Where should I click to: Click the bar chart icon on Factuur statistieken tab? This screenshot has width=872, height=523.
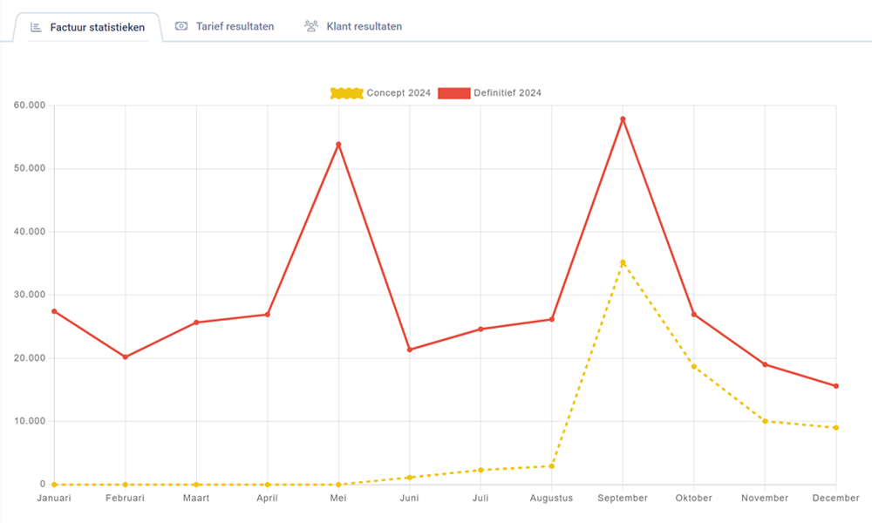click(36, 27)
